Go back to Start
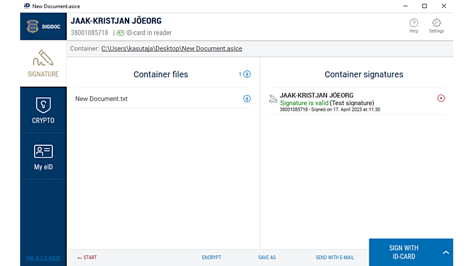 tap(87, 258)
